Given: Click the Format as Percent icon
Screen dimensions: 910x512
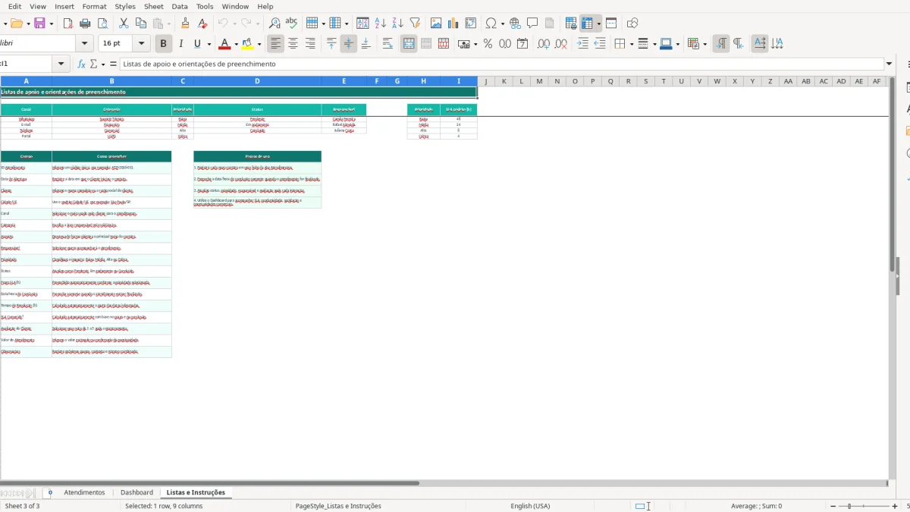Looking at the screenshot, I should [x=488, y=44].
